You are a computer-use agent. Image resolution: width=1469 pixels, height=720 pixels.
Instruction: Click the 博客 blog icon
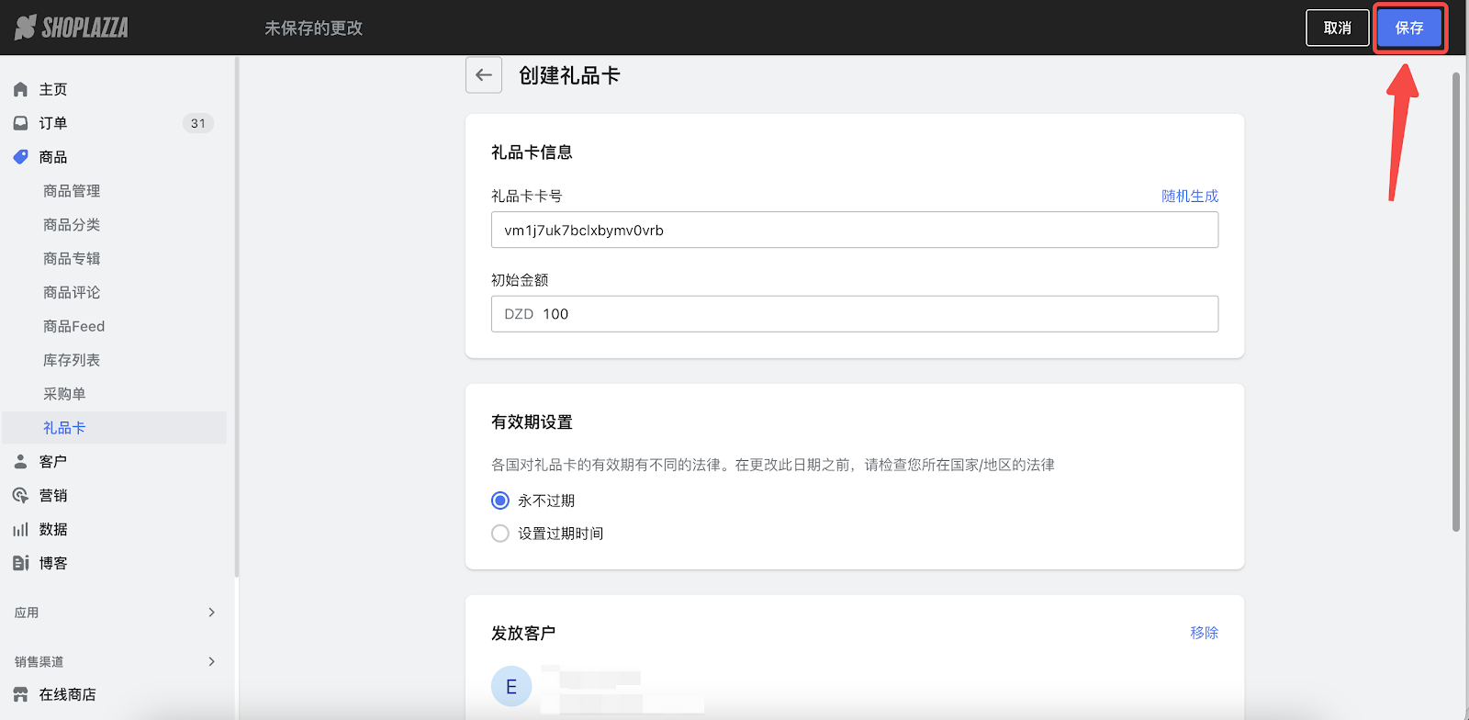click(x=20, y=563)
